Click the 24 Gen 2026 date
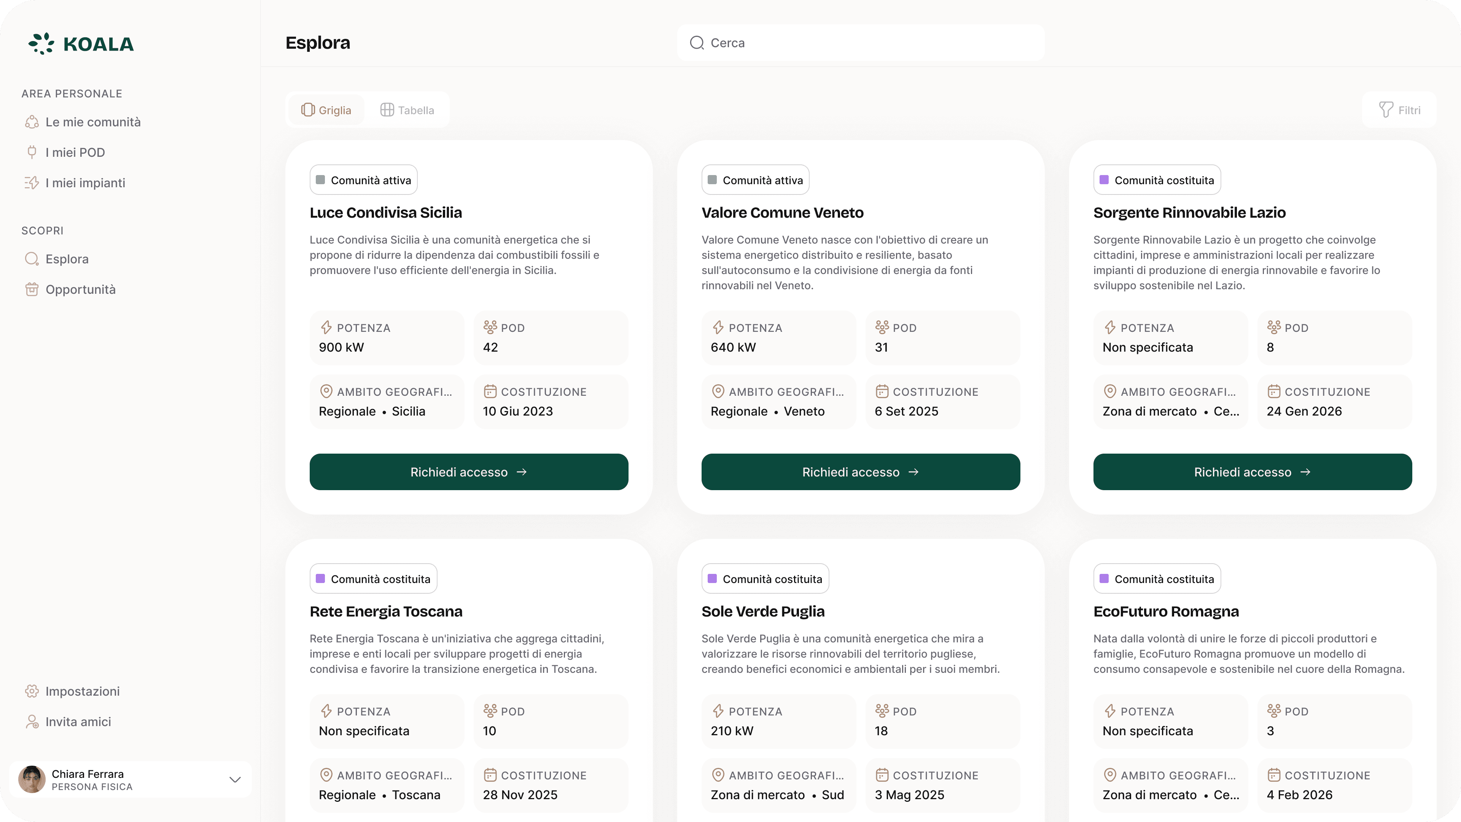Screen dimensions: 1461x822 (1305, 411)
